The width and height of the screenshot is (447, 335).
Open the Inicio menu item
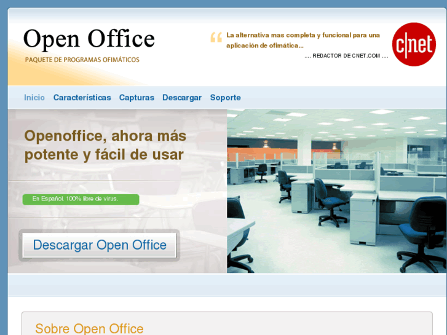click(34, 98)
